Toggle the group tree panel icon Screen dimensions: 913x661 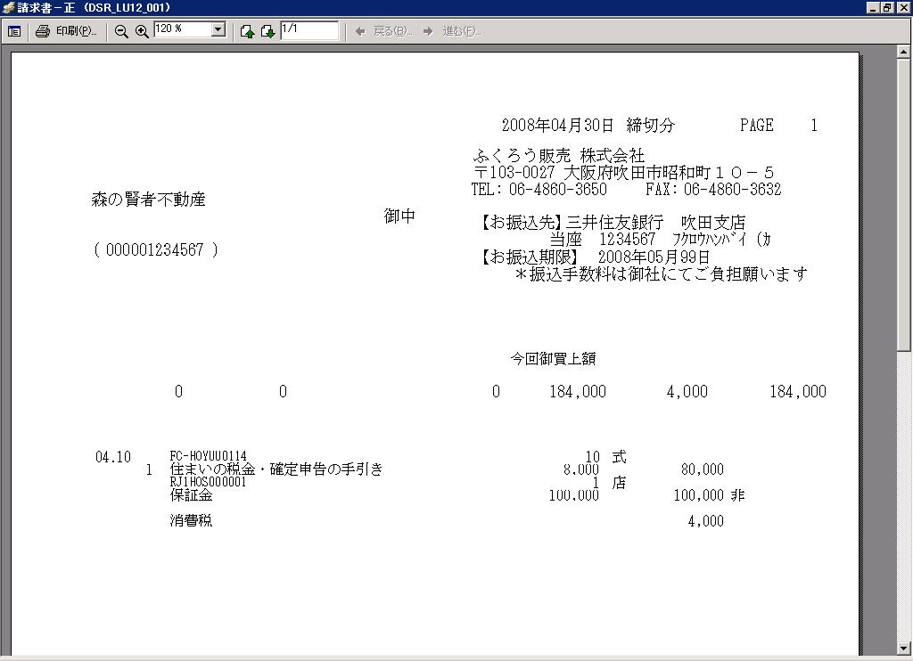[x=14, y=31]
